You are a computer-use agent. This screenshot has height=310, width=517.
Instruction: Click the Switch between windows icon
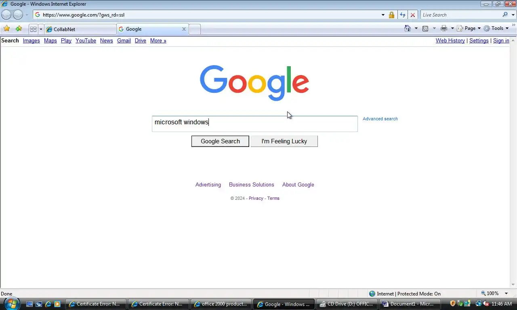point(39,304)
